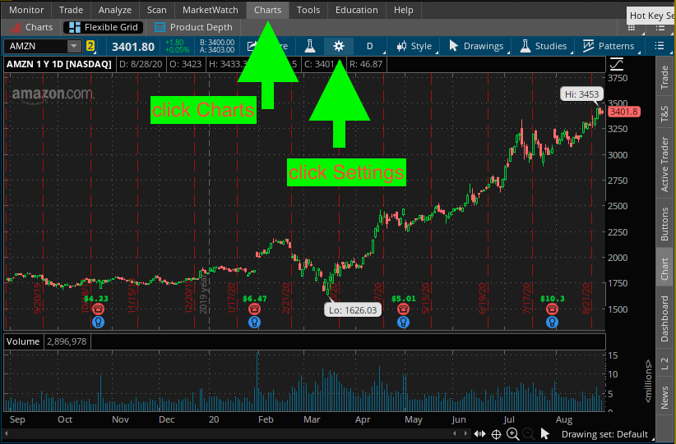
Task: Click the earnings phone icon under $10.3
Action: click(552, 309)
